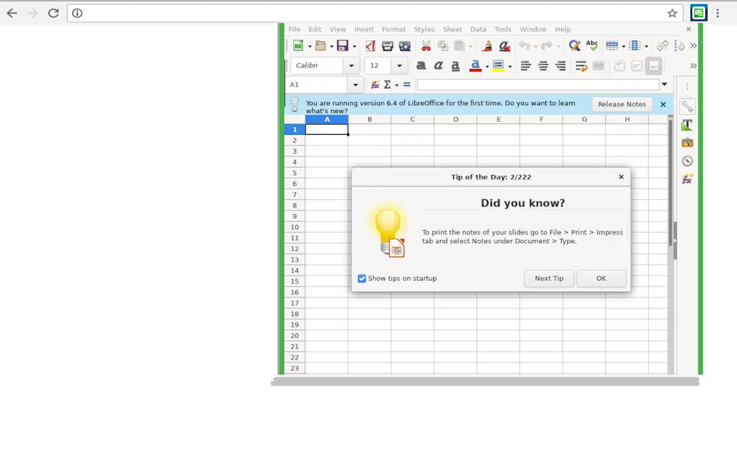The width and height of the screenshot is (737, 460).
Task: Click the New spreadsheet icon
Action: (x=298, y=46)
